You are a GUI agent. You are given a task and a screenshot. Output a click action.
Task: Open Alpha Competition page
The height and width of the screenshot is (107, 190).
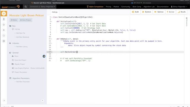pyautogui.click(x=95, y=7)
